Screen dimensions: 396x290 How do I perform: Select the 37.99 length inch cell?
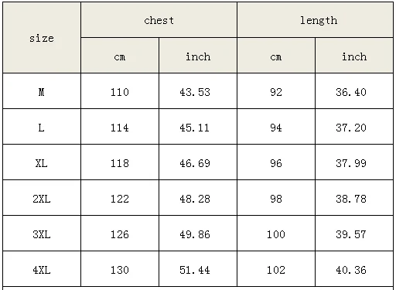pyautogui.click(x=354, y=162)
